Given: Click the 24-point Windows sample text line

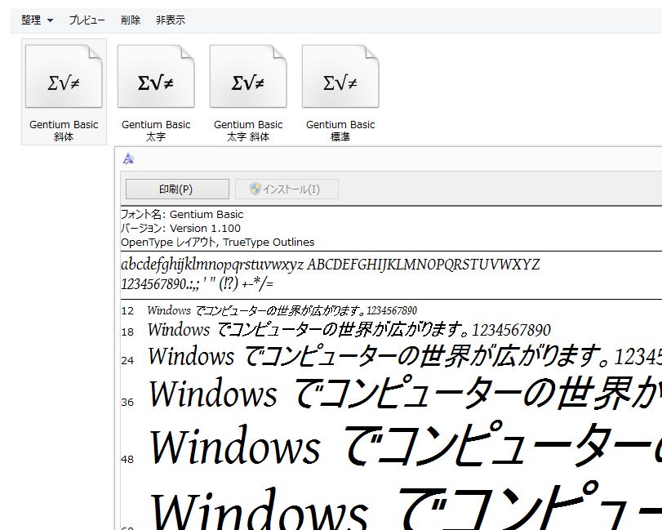Looking at the screenshot, I should (404, 355).
